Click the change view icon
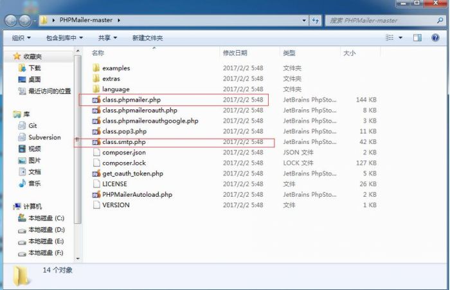 pos(390,37)
